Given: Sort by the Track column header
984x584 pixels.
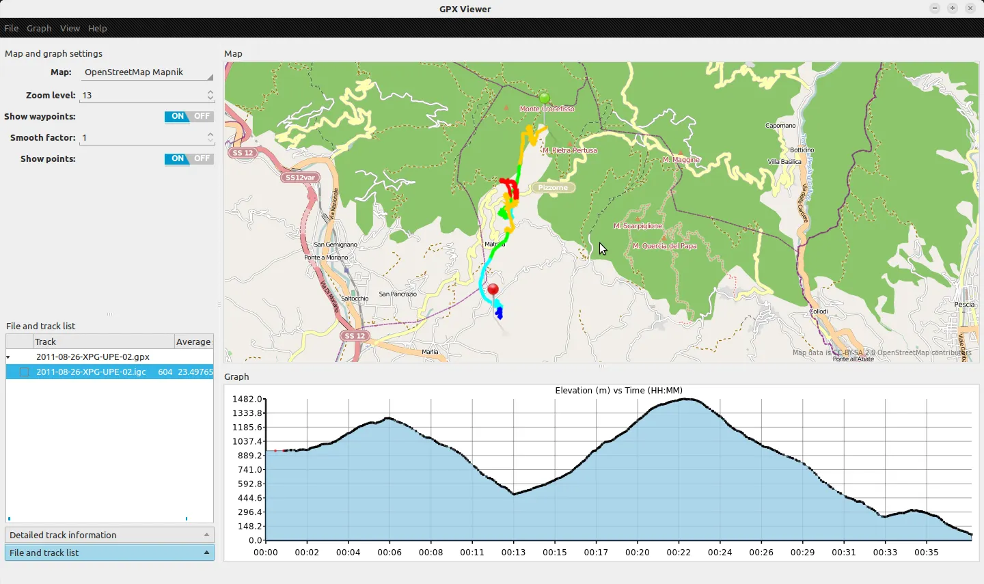Looking at the screenshot, I should (x=103, y=342).
